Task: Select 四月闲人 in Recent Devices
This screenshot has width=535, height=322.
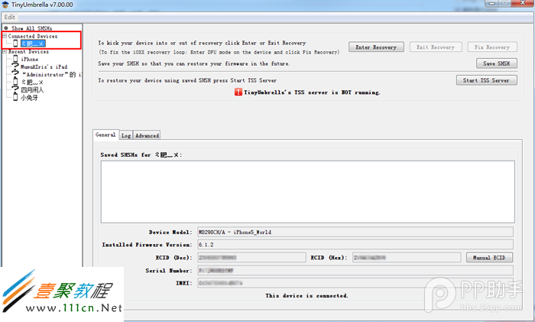Action: click(x=32, y=89)
